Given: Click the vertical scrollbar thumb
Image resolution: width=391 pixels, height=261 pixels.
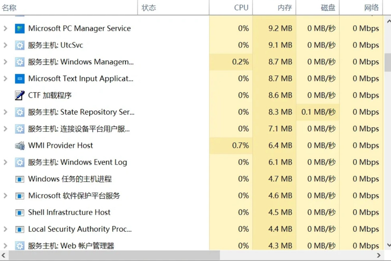Looking at the screenshot, I should click(x=388, y=62).
